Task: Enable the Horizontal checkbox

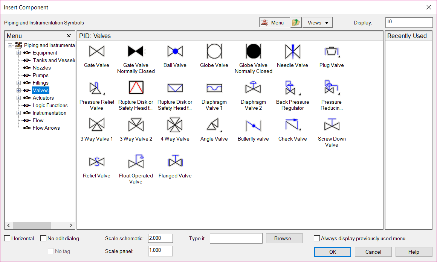Action: [x=8, y=238]
